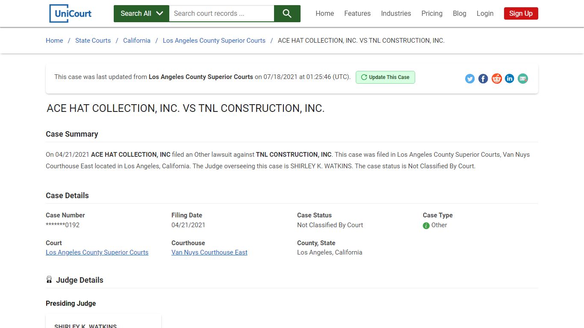Click the Case Summary heading
Viewport: 584px width, 328px height.
click(x=72, y=134)
